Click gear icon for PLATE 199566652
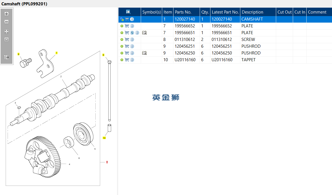Screen dimensions: 332x195 point(122,26)
